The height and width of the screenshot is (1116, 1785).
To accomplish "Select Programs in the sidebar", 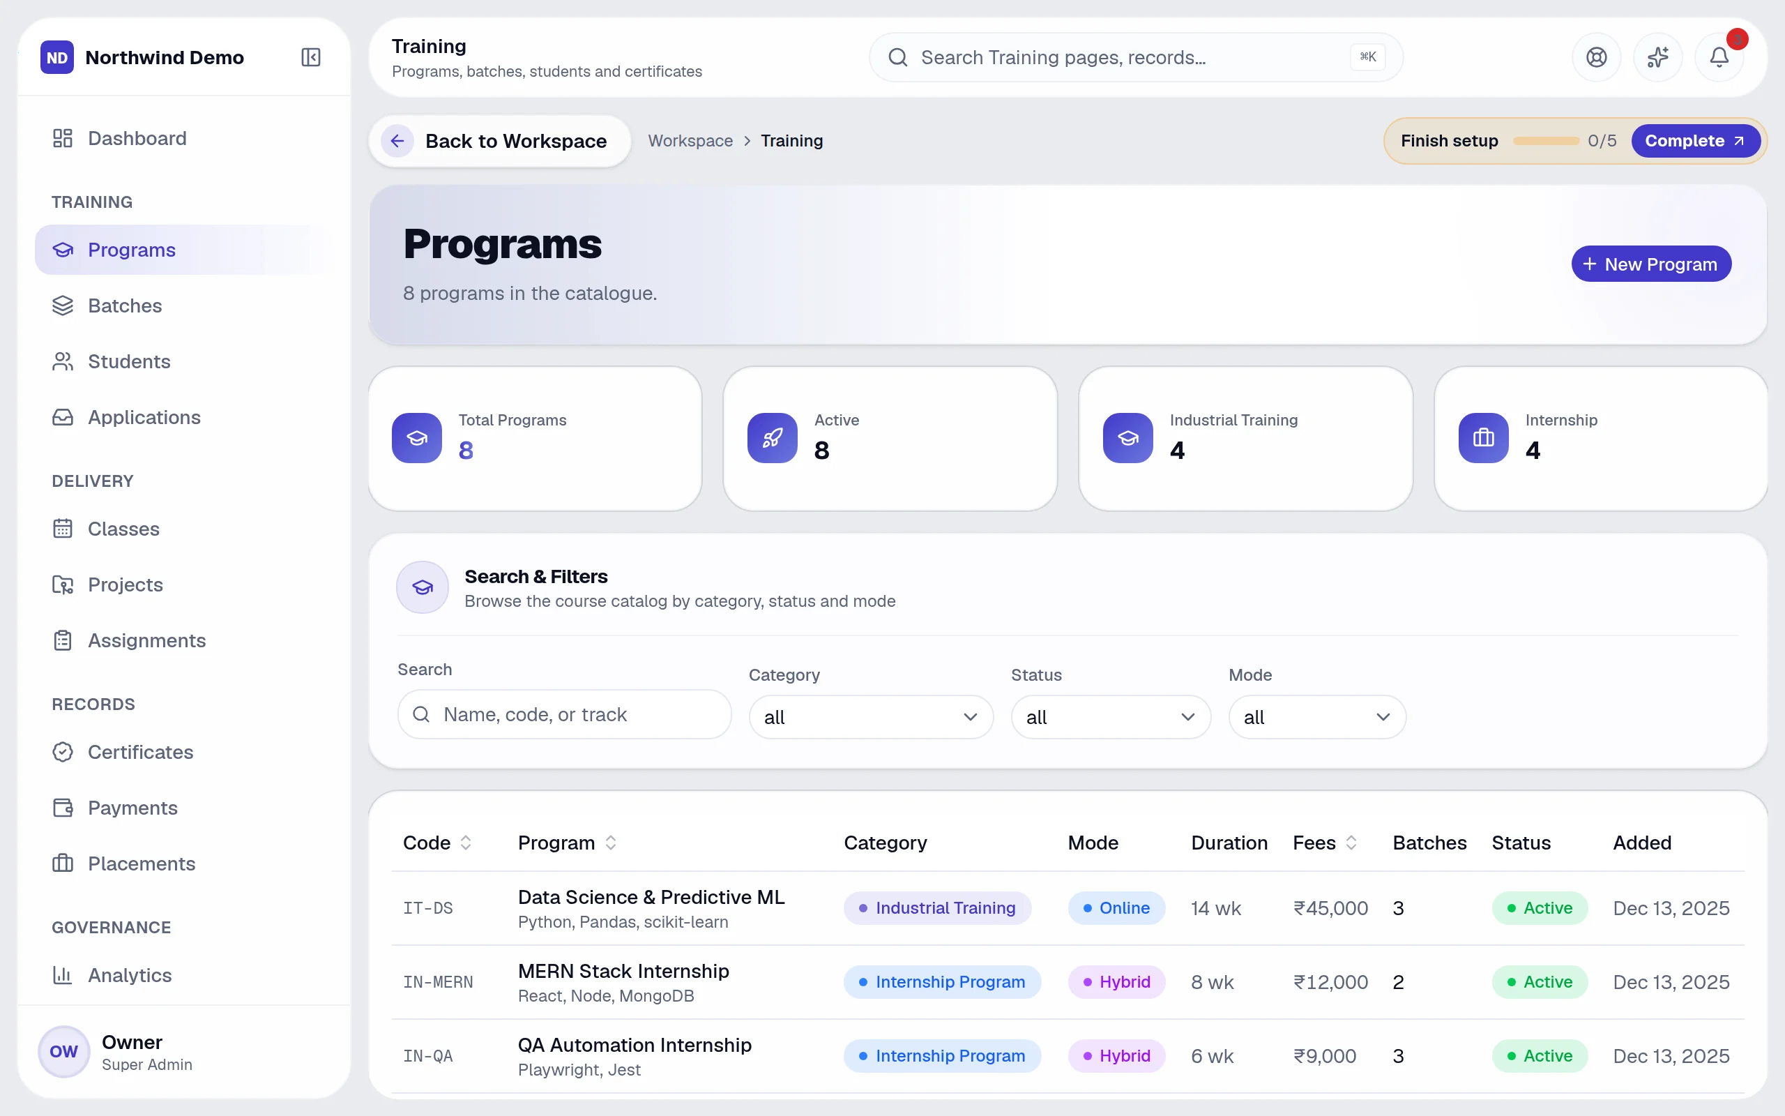I will coord(183,250).
